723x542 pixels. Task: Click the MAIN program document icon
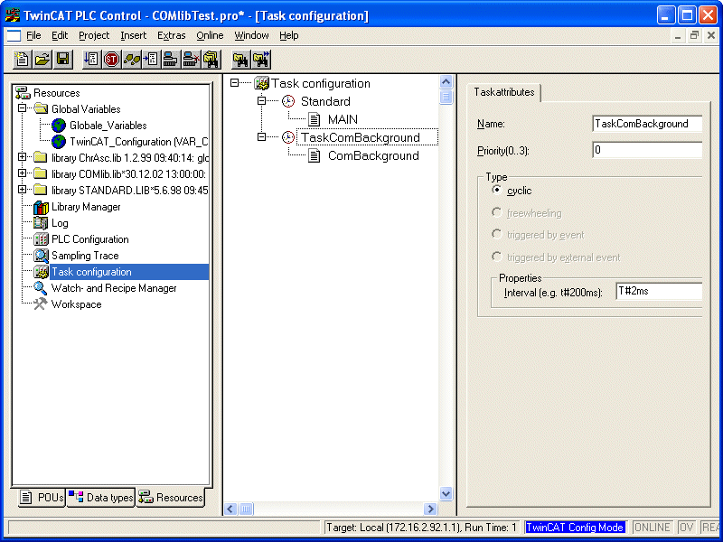click(x=314, y=119)
